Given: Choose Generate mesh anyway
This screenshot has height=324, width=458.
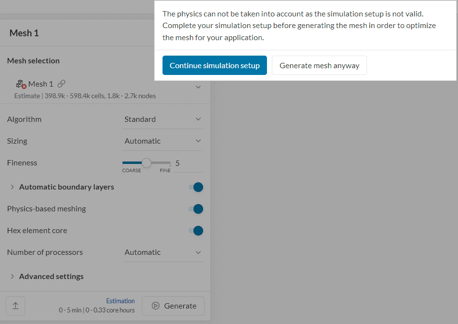Looking at the screenshot, I should (x=319, y=65).
